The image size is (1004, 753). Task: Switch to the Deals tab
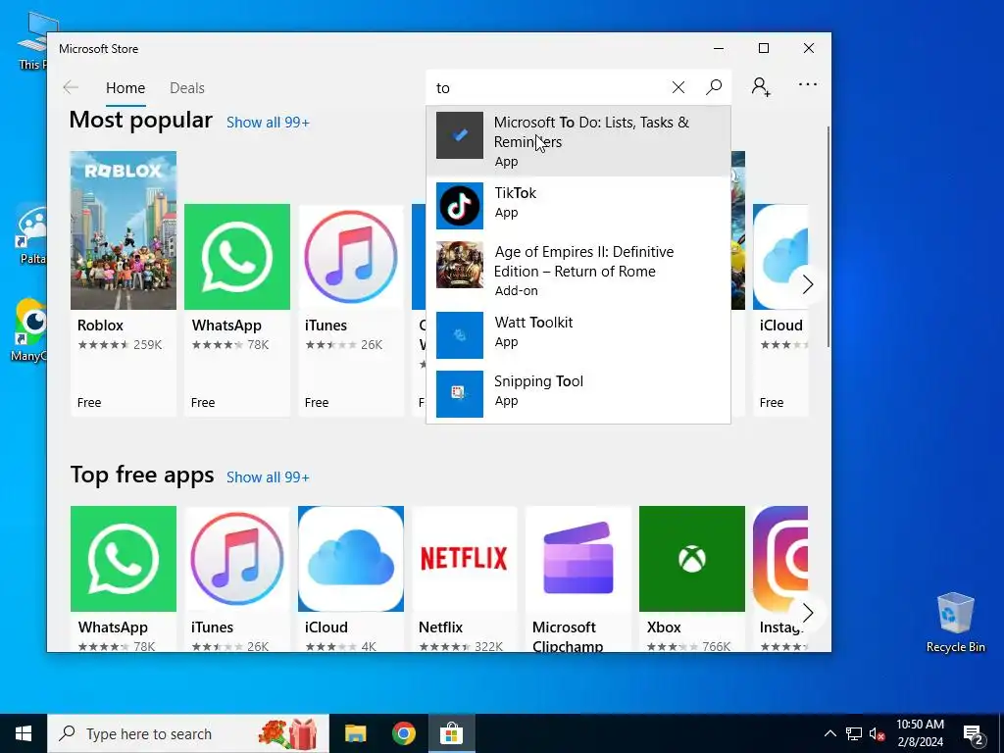(x=187, y=87)
